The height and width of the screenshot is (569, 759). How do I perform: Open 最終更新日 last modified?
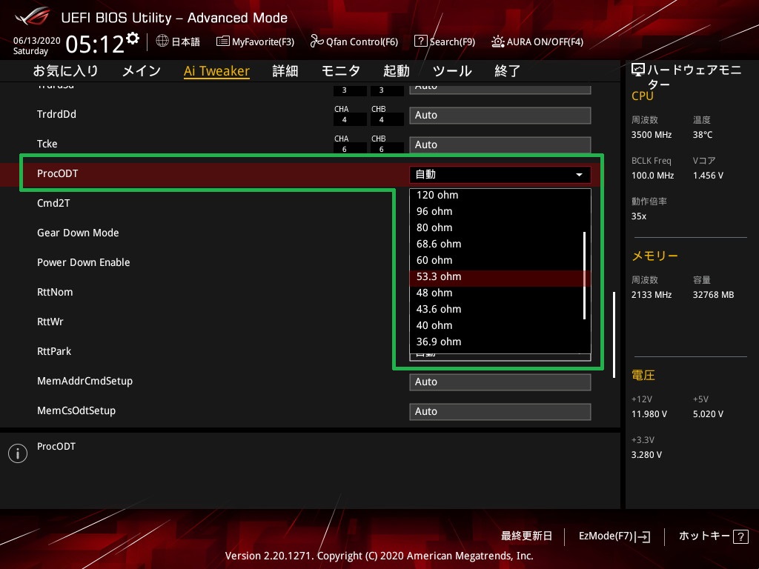[527, 536]
